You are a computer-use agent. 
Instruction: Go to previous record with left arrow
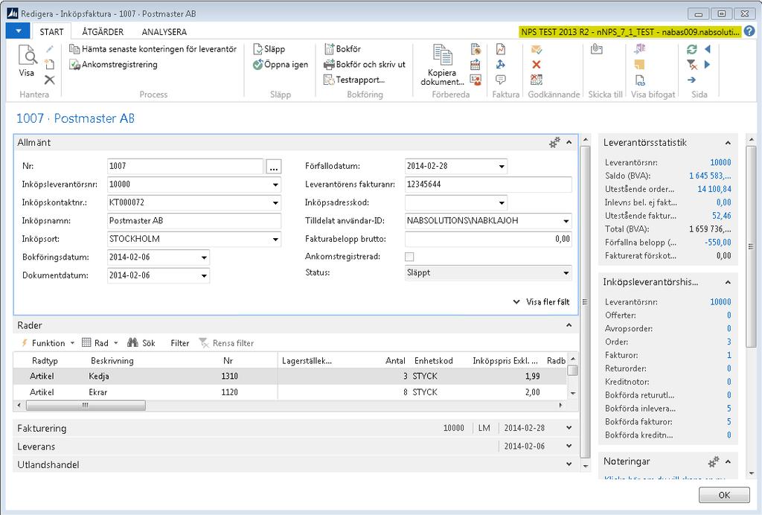point(708,49)
